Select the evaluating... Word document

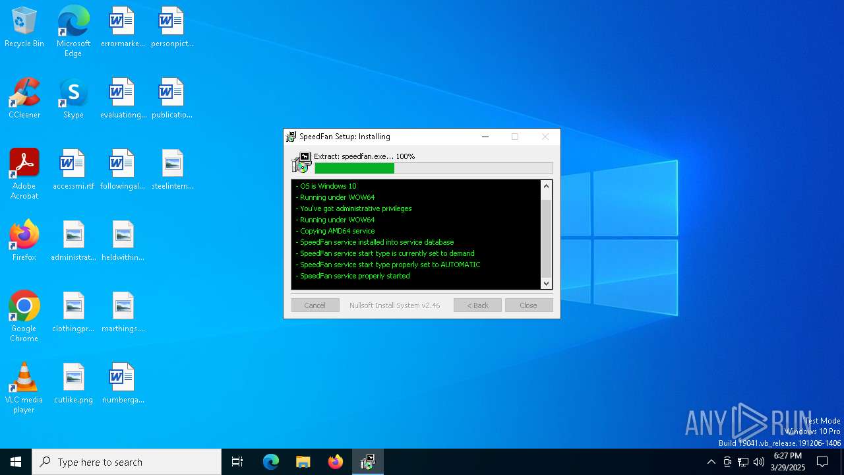tap(123, 98)
